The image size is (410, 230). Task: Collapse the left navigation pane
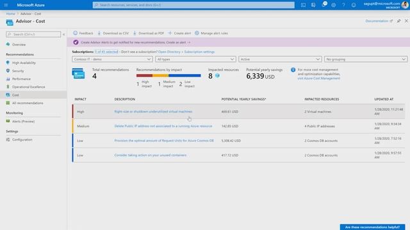tap(63, 34)
